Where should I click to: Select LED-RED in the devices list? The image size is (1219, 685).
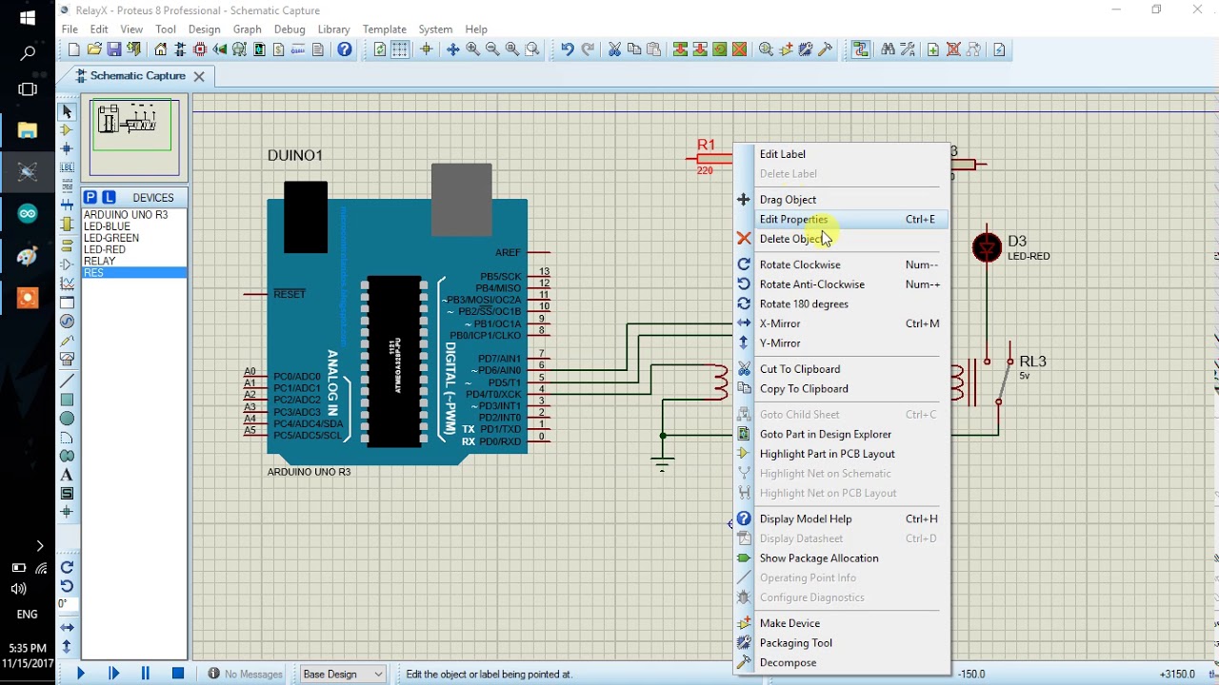tap(134, 249)
